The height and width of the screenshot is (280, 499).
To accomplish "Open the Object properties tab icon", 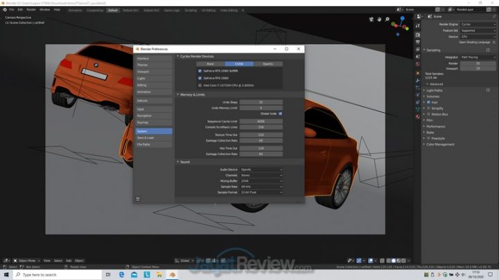I will pyautogui.click(x=418, y=73).
